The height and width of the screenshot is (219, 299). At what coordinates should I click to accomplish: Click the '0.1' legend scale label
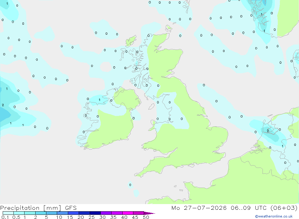pyautogui.click(x=5, y=217)
